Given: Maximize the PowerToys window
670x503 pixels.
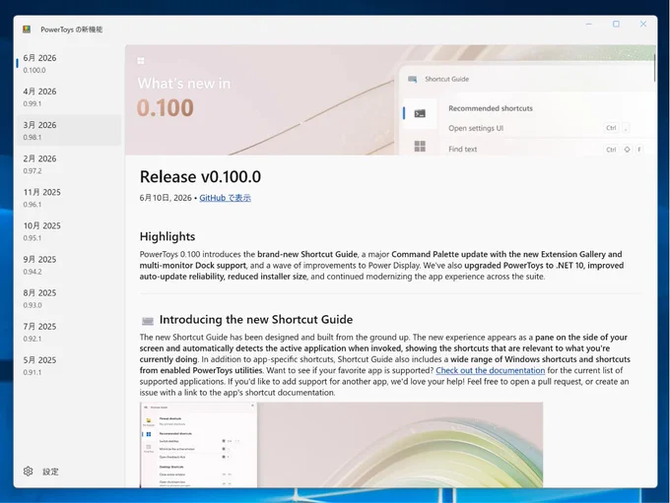Looking at the screenshot, I should pyautogui.click(x=616, y=24).
